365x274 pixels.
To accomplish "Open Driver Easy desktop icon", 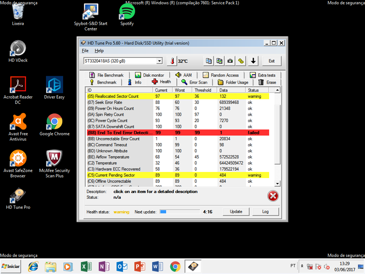I will 54,88.
